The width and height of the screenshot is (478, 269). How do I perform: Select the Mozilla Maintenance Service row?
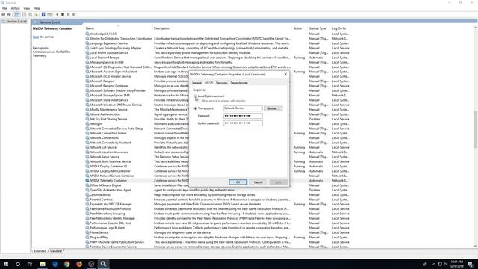coord(217,110)
